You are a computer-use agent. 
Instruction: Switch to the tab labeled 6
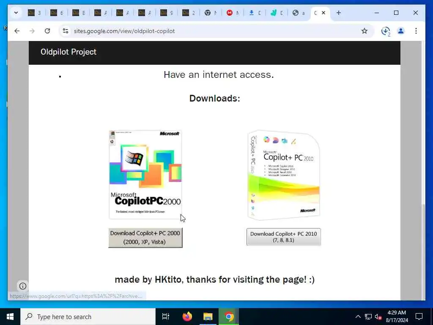coord(57,13)
